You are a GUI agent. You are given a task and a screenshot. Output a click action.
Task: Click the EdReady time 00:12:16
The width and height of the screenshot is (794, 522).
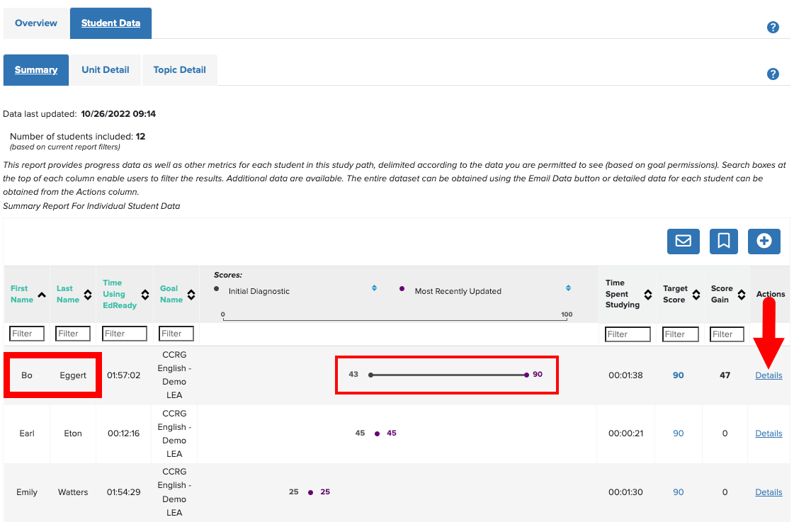(x=123, y=433)
